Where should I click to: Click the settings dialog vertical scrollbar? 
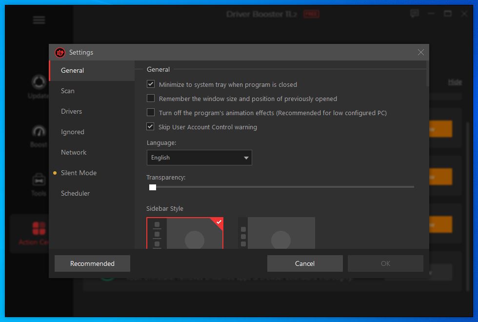(427, 74)
